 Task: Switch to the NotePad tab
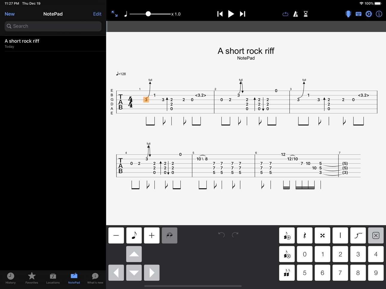[74, 278]
